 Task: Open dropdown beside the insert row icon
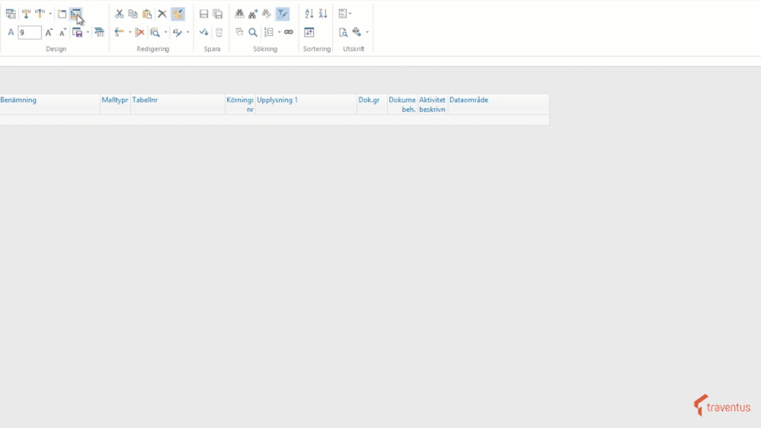tap(130, 33)
